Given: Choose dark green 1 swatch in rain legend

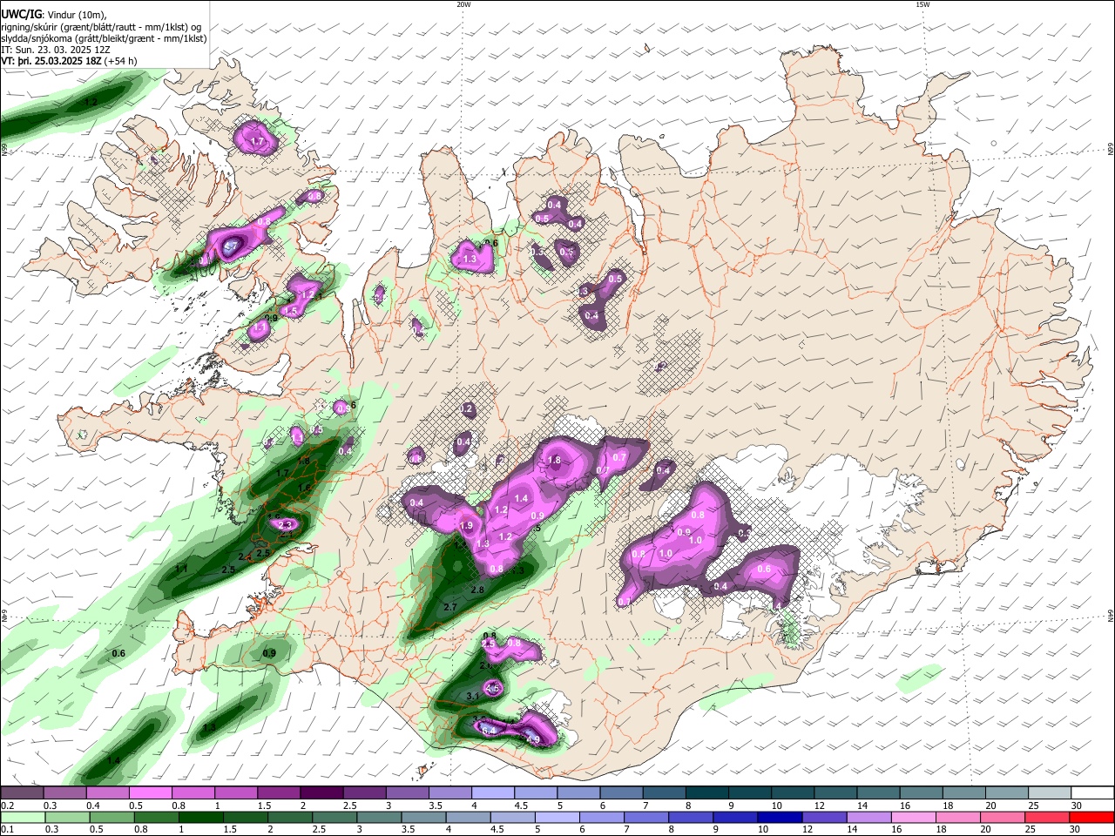Looking at the screenshot, I should [x=200, y=817].
